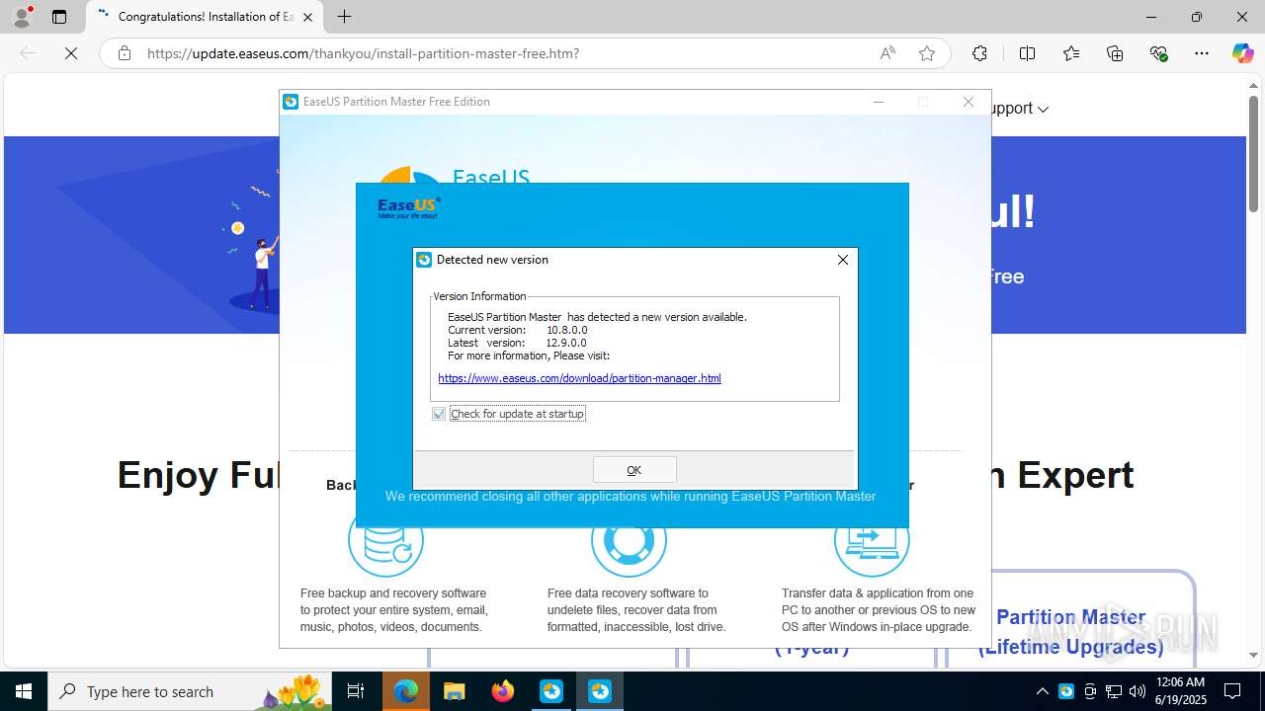The image size is (1265, 711).
Task: Close the Detected new version dialog
Action: click(x=843, y=260)
